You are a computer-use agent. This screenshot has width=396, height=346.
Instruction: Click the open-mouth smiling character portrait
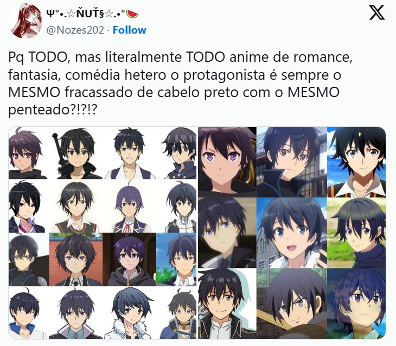[292, 233]
